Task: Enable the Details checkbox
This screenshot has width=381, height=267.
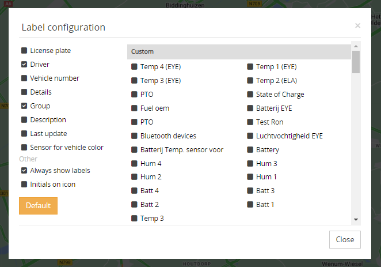Action: pos(24,92)
